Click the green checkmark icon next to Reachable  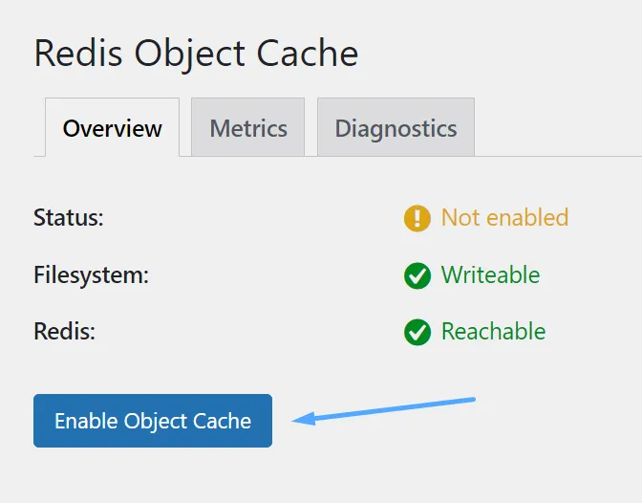pos(417,332)
